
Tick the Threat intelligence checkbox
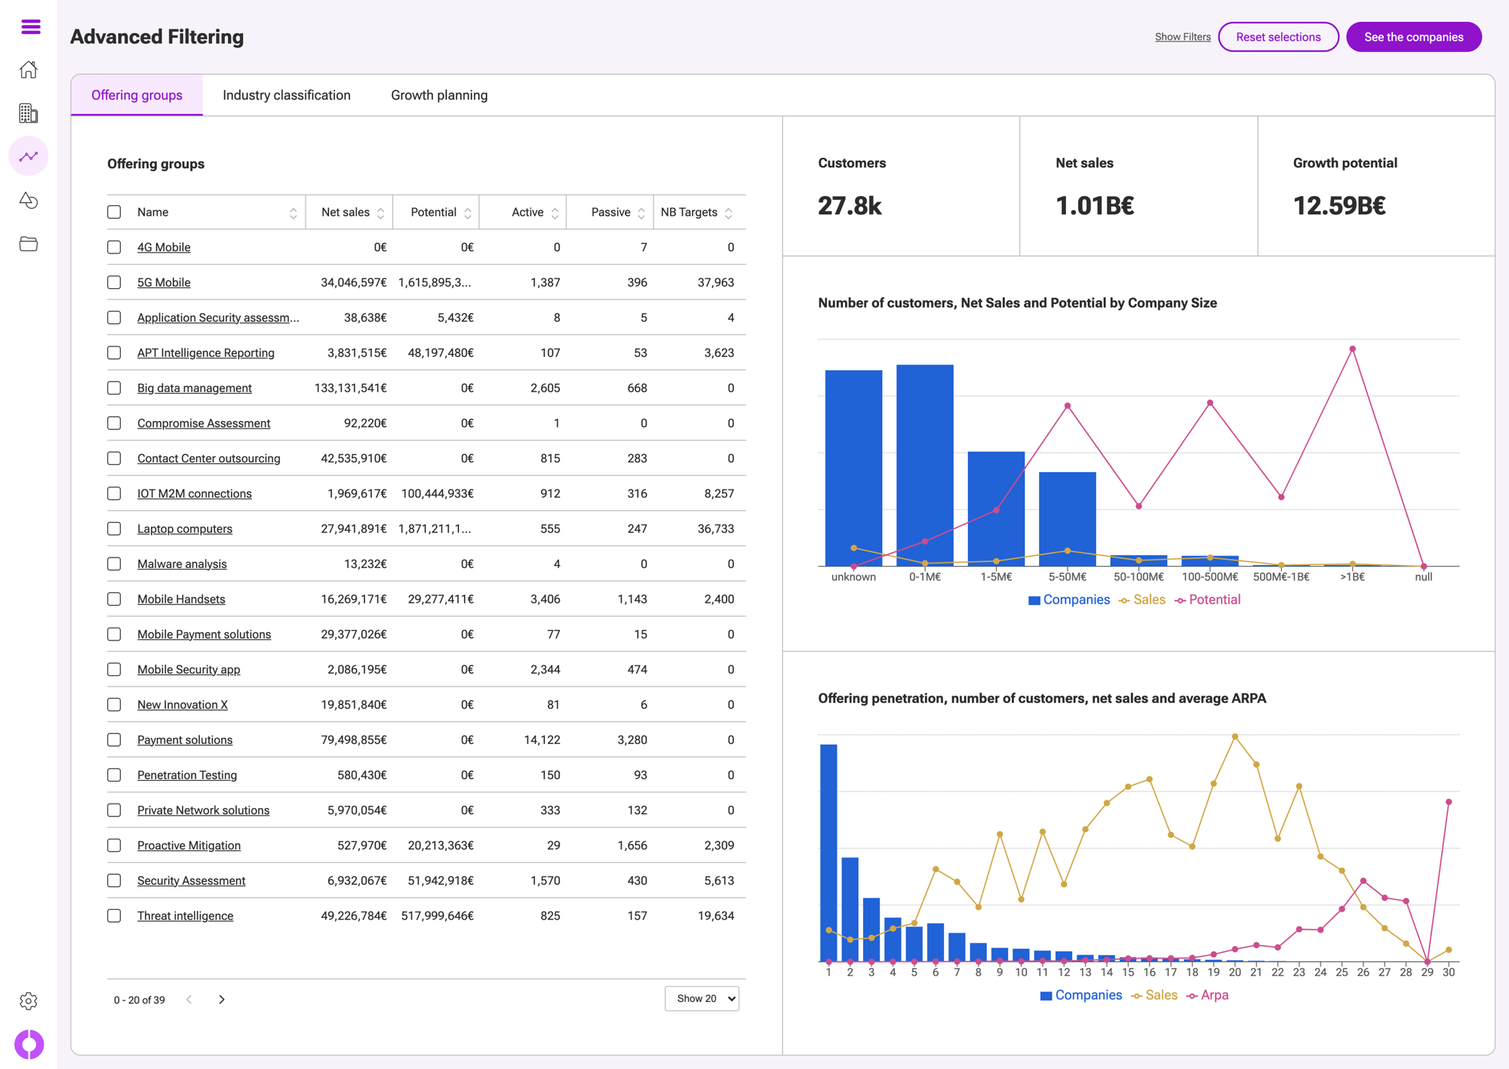click(x=114, y=916)
